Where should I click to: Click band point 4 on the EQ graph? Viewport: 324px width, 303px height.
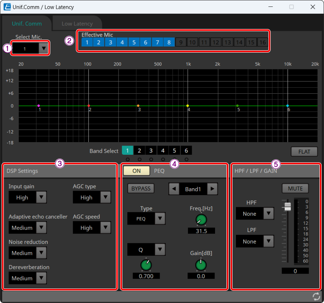coord(188,105)
